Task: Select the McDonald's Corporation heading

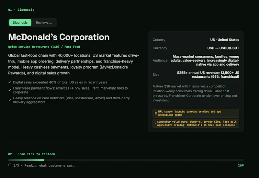Action: coord(59,37)
